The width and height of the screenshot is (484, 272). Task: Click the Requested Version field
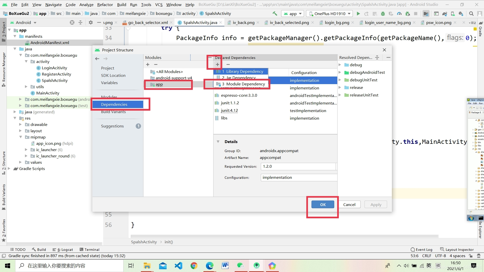click(298, 166)
